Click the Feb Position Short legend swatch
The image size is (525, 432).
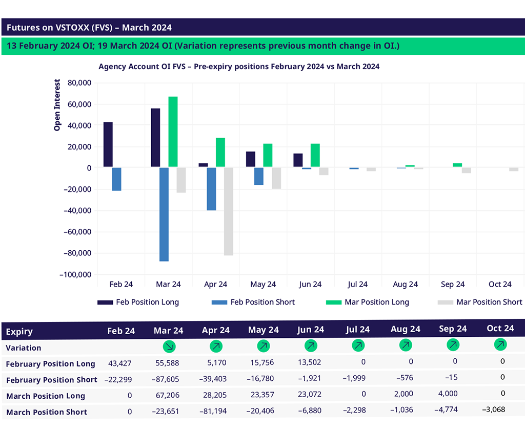(x=219, y=303)
